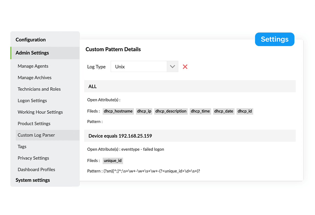
Task: Click the dhcp_ip field tag
Action: pos(144,111)
